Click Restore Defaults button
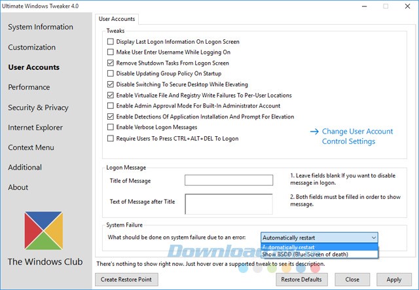This screenshot has height=290, width=419. coord(301,280)
